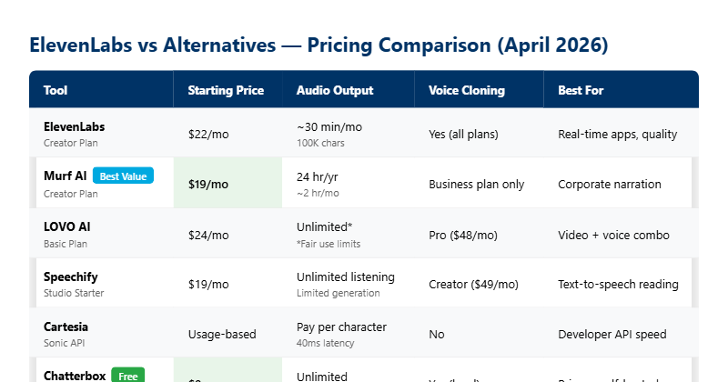Select the Tool column header

pyautogui.click(x=56, y=90)
